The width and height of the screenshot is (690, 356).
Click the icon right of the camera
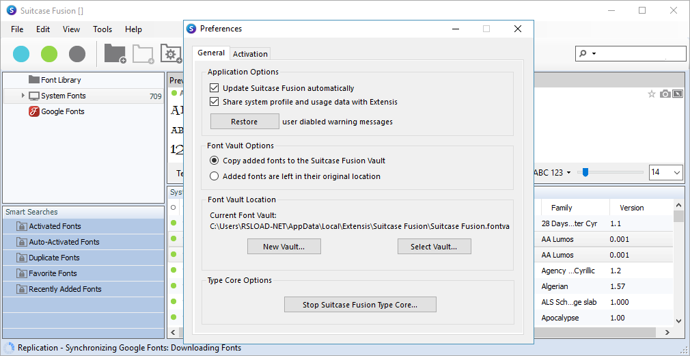(678, 94)
